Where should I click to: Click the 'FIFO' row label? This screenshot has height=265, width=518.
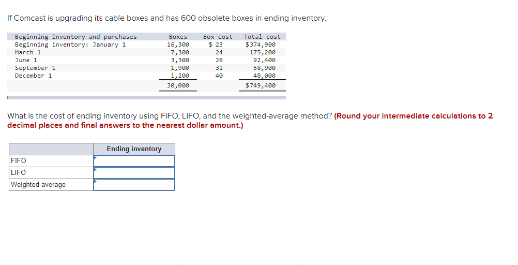tap(19, 161)
